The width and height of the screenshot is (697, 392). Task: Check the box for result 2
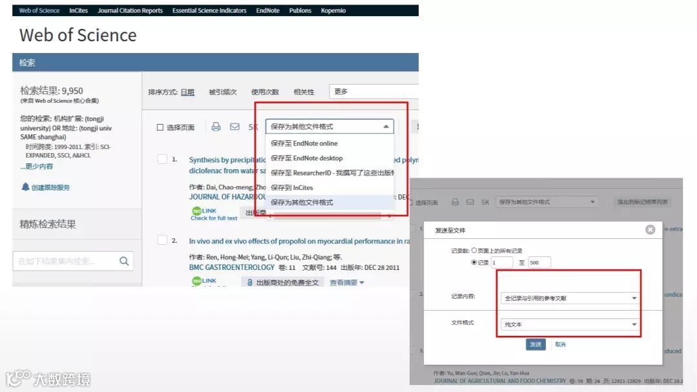coord(162,240)
